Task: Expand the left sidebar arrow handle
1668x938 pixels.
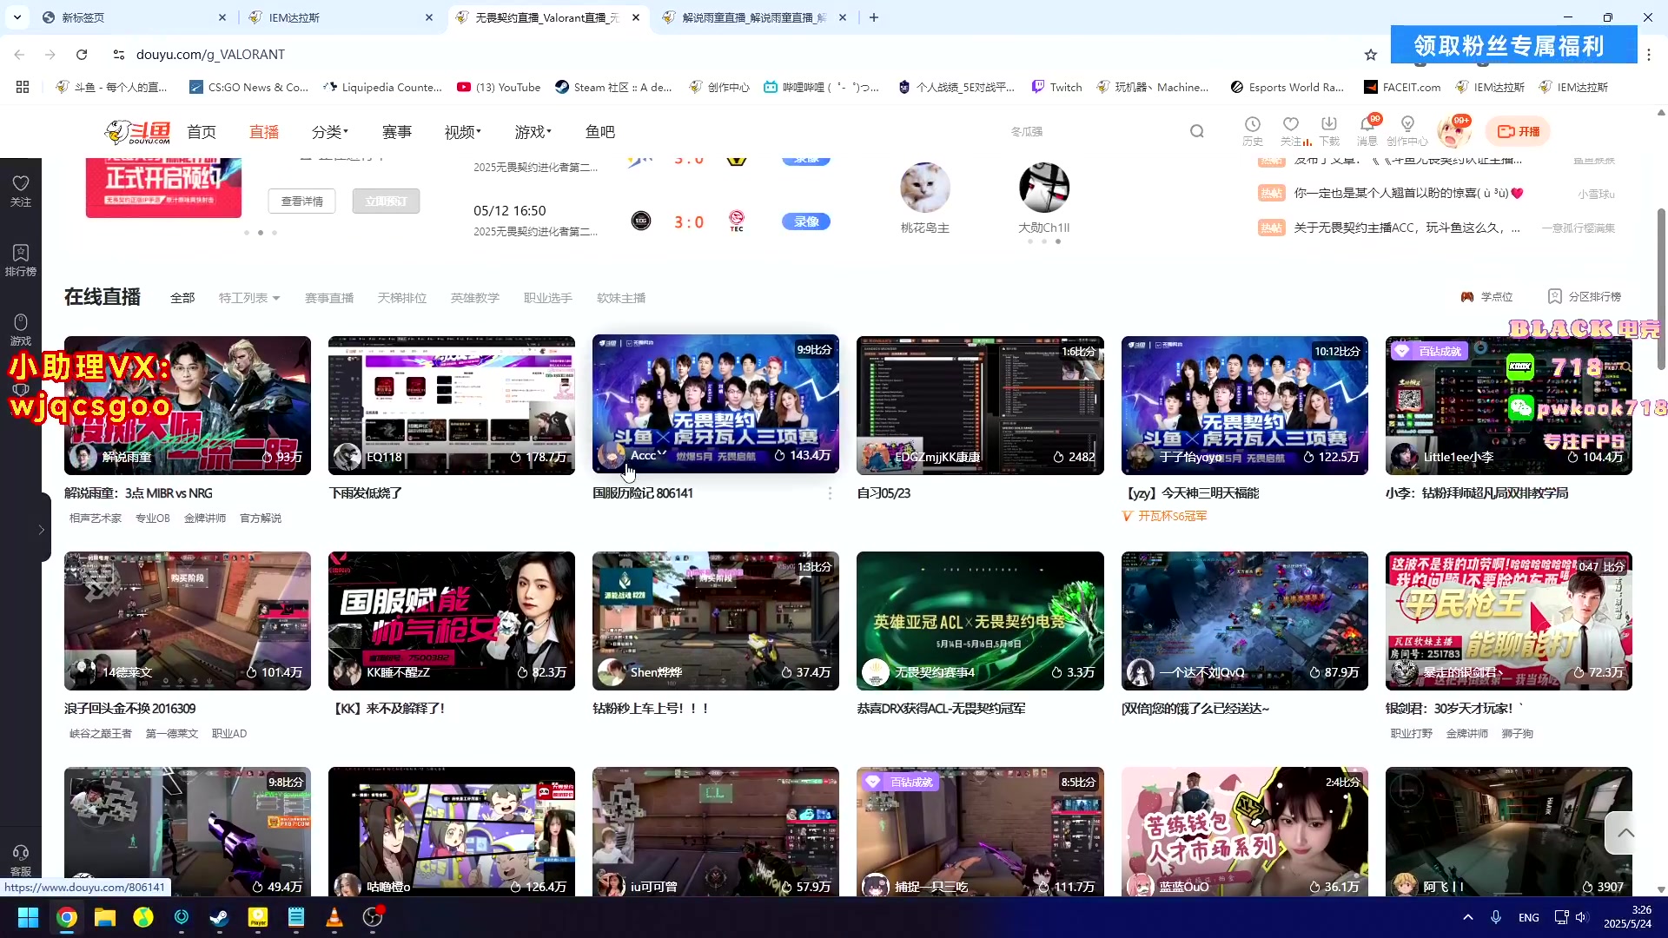Action: (x=41, y=529)
